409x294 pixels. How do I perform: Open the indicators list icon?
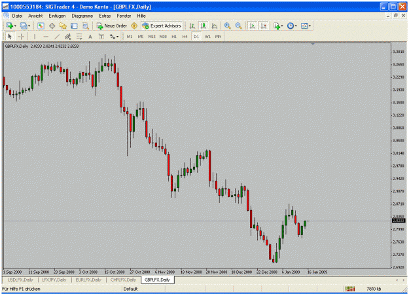click(277, 26)
